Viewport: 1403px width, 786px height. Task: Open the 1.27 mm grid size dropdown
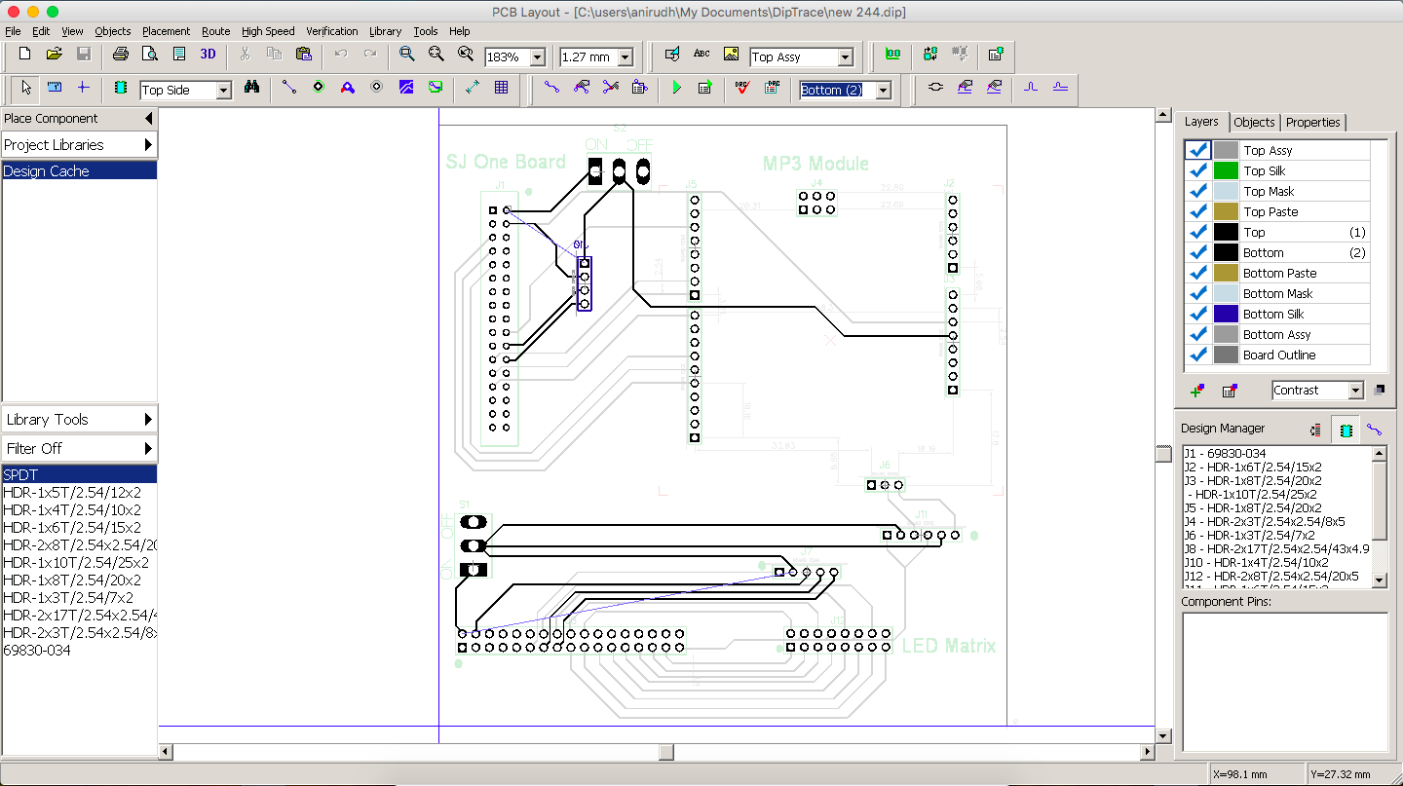(625, 57)
